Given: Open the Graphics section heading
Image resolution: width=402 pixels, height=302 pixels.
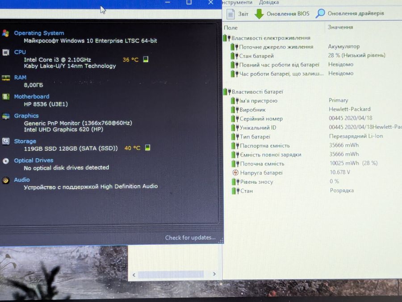Looking at the screenshot, I should coord(26,116).
